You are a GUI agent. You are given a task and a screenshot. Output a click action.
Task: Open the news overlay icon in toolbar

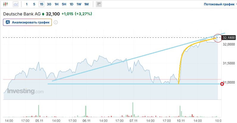click(99, 4)
